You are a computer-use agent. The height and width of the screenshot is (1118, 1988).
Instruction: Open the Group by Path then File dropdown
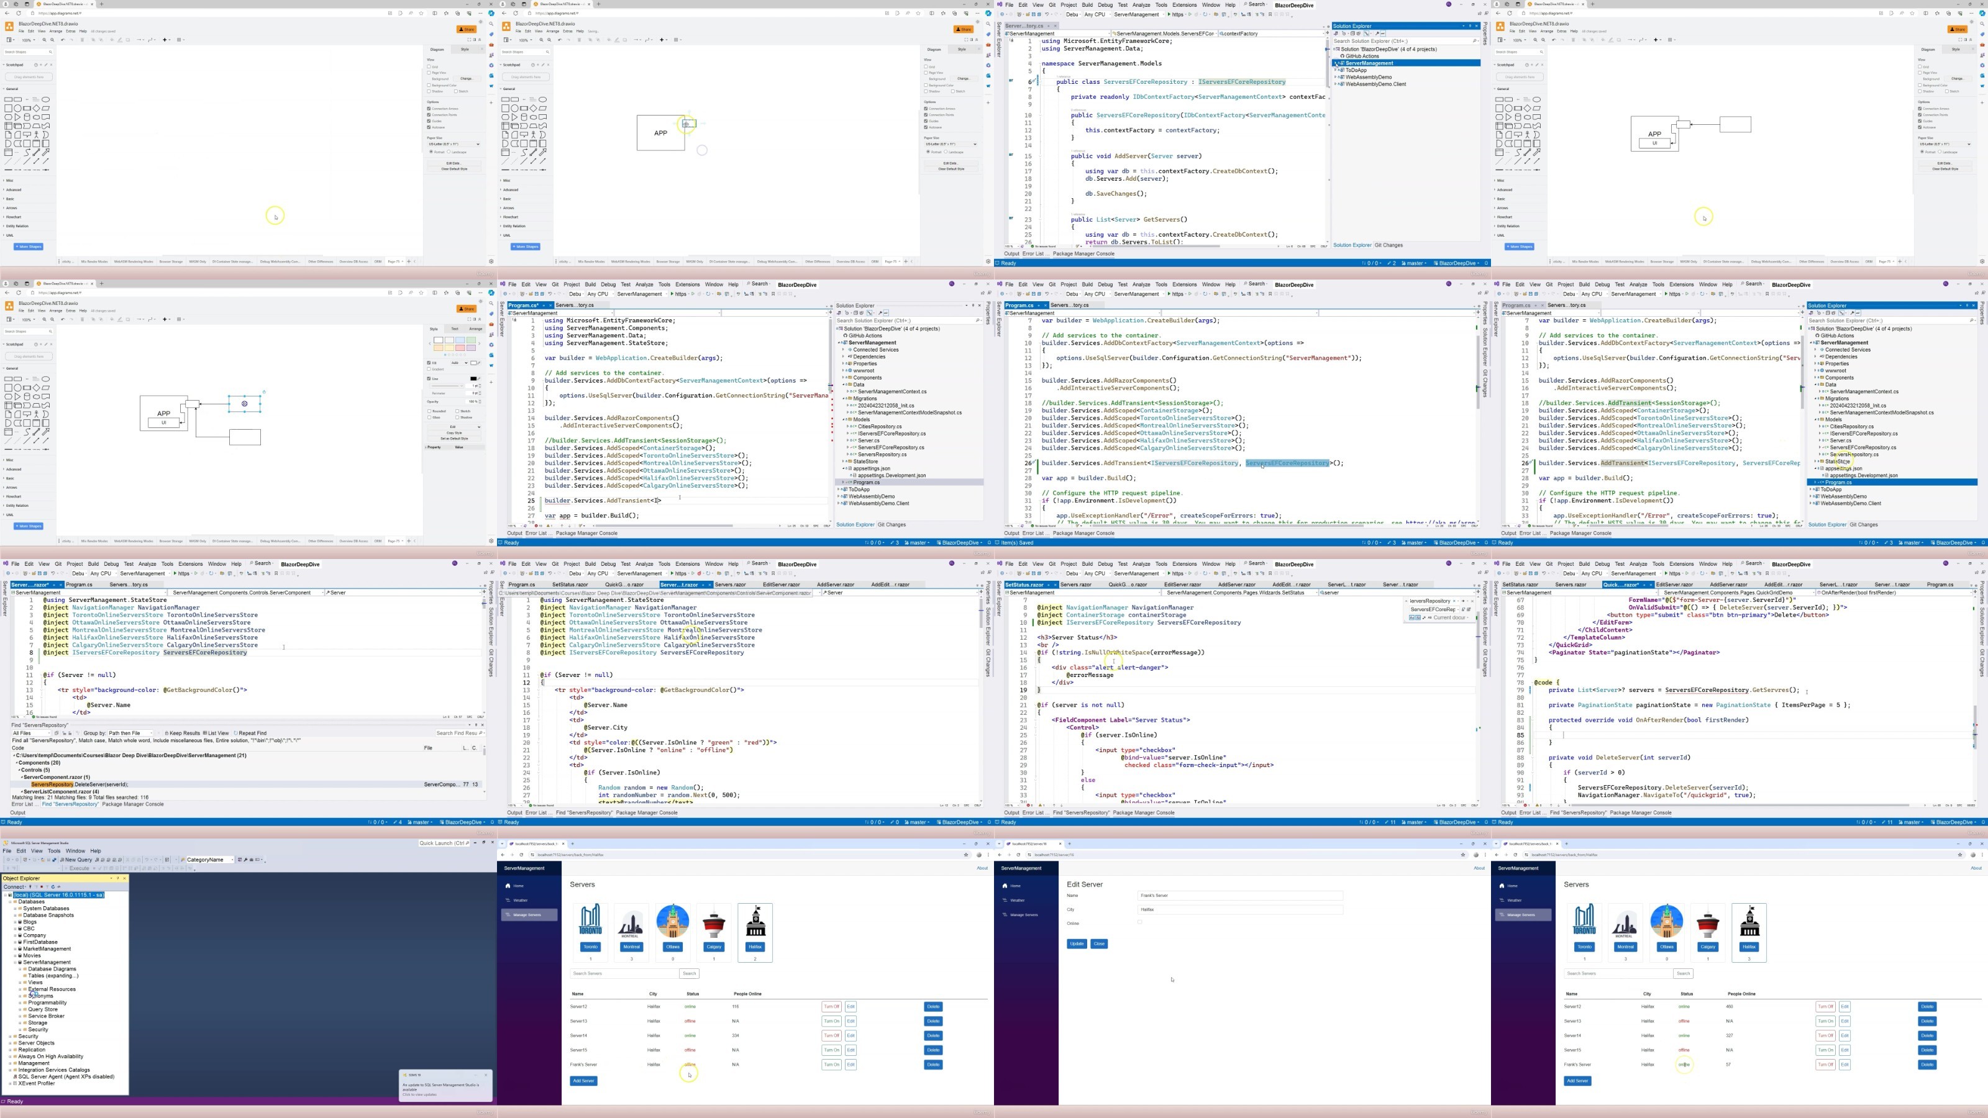point(130,733)
